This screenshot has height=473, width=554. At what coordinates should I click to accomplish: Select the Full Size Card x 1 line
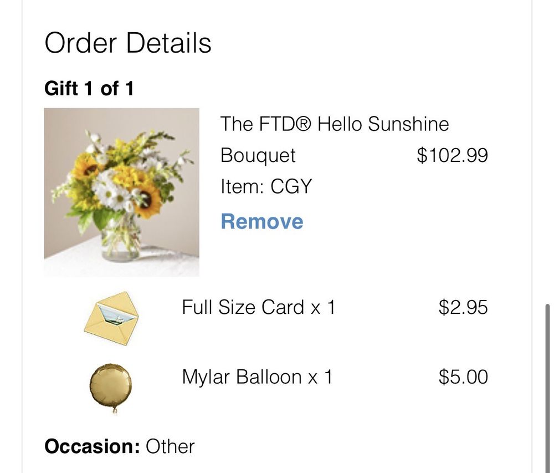[258, 307]
